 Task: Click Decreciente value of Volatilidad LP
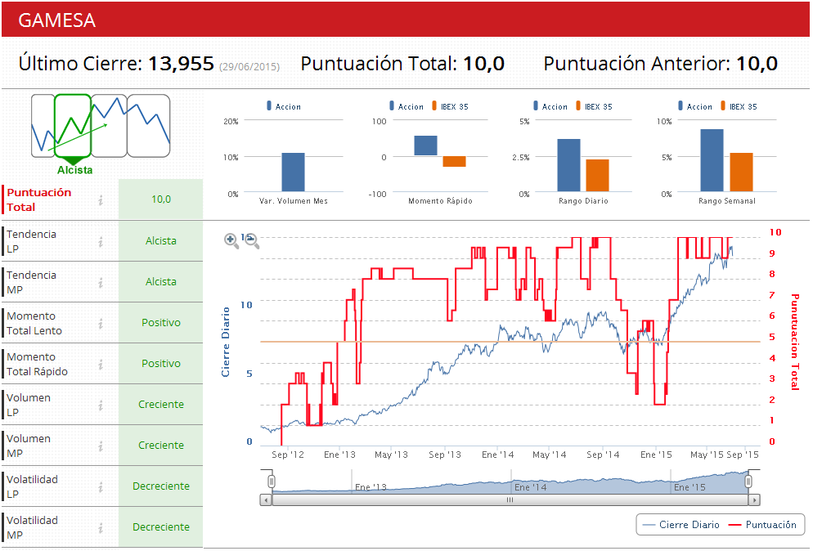click(x=161, y=486)
